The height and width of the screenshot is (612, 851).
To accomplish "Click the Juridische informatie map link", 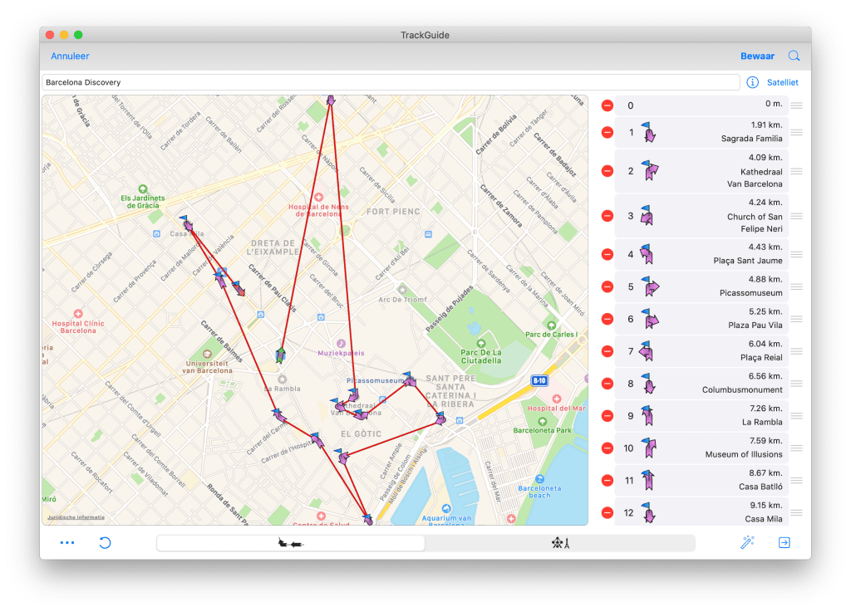I will 76,517.
